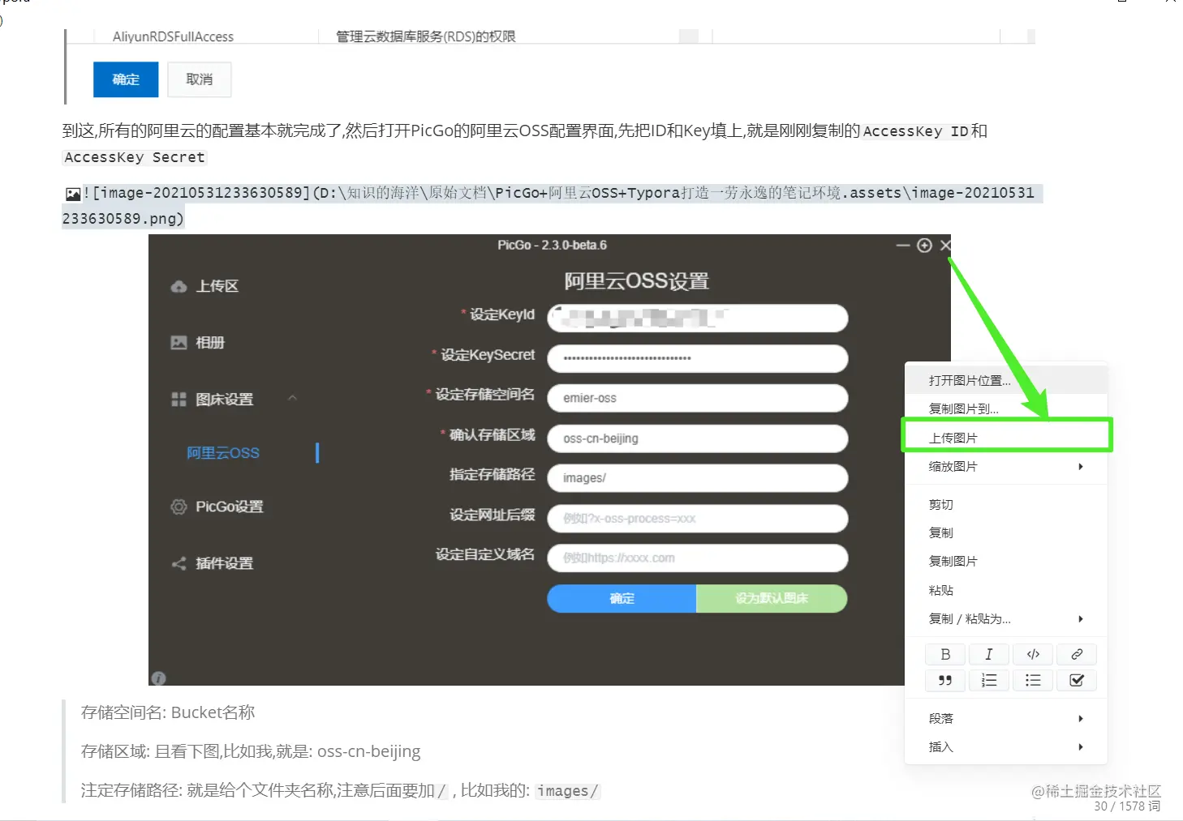Screen dimensions: 1183x821
Task: Click the inline code AccessKey Secret
Action: 135,157
